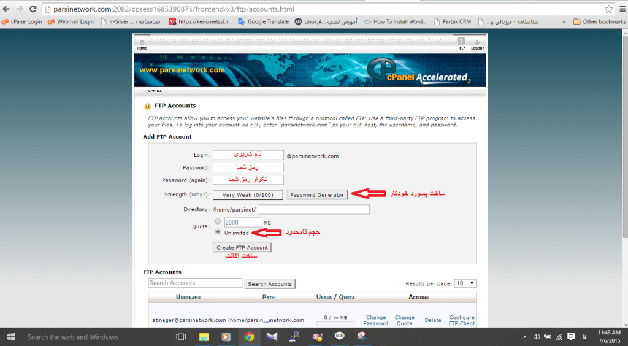Click the Logout icon

coord(477,43)
